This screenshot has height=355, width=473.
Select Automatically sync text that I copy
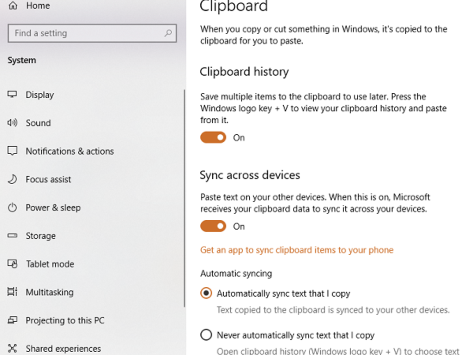(206, 293)
